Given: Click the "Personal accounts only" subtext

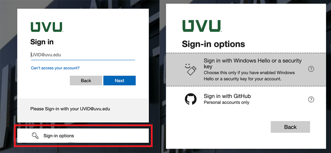Looking at the screenshot, I should pyautogui.click(x=226, y=102).
